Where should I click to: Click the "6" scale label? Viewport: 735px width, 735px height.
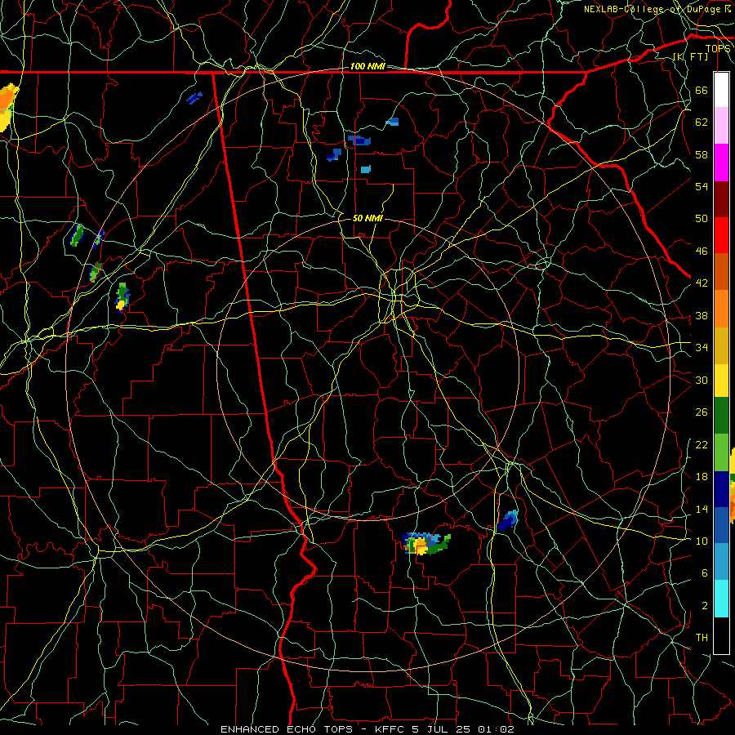point(704,572)
